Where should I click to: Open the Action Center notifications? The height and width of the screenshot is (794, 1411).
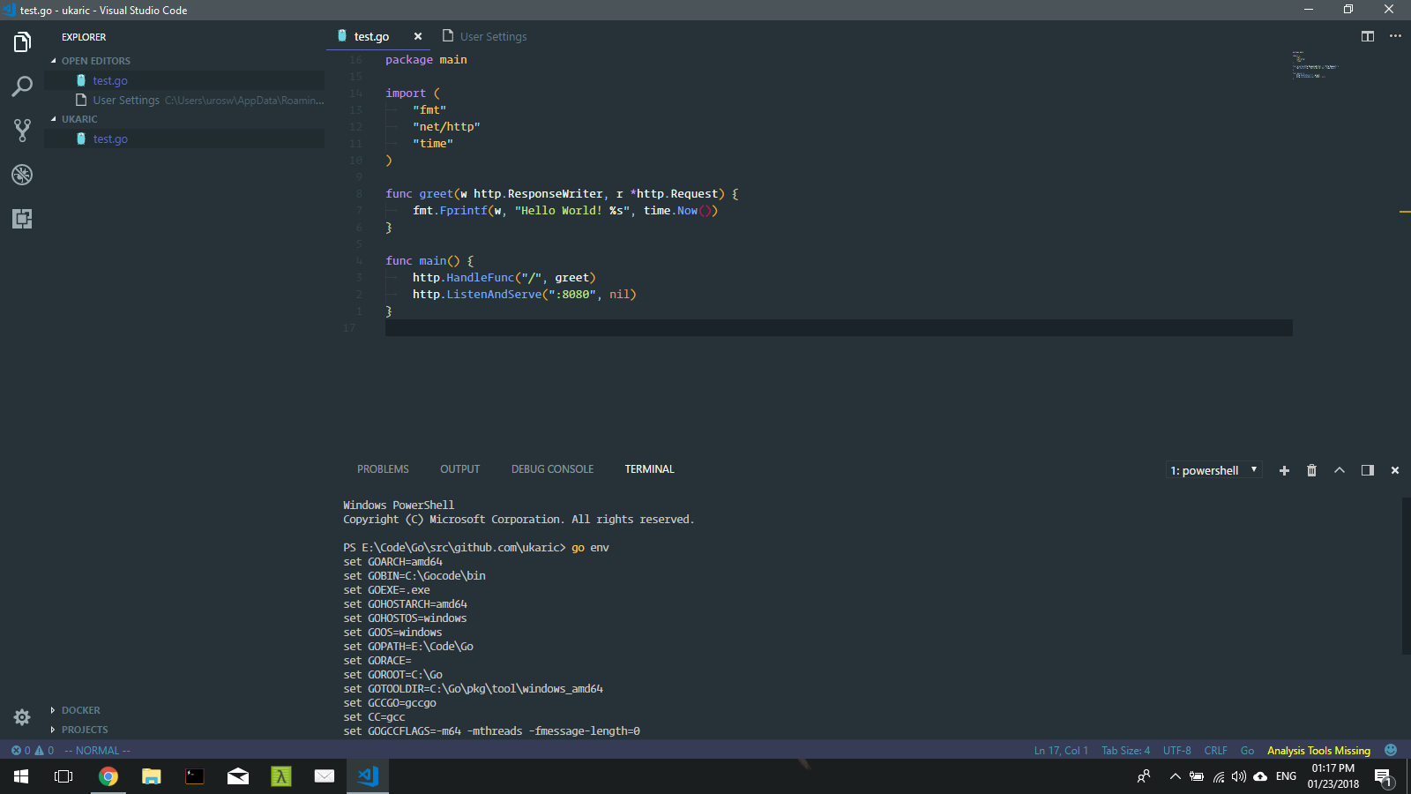(1383, 776)
